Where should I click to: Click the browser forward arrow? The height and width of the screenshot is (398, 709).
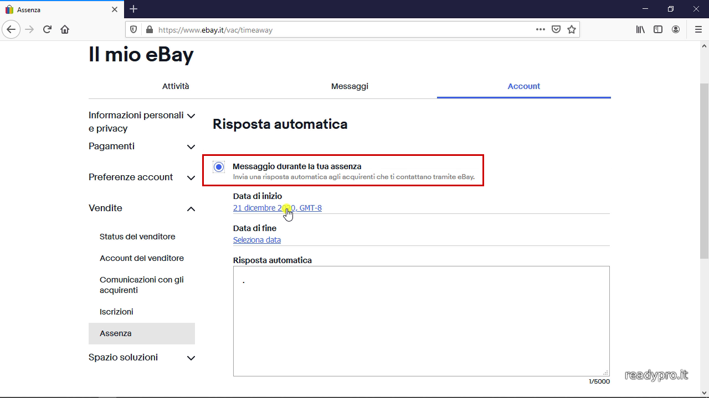(x=29, y=30)
